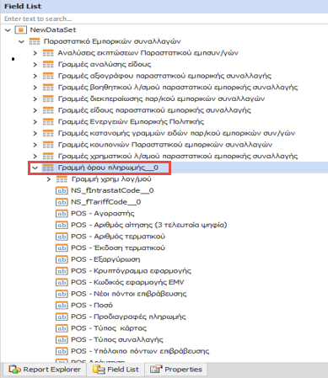Switch to the Field List tab

(116, 370)
